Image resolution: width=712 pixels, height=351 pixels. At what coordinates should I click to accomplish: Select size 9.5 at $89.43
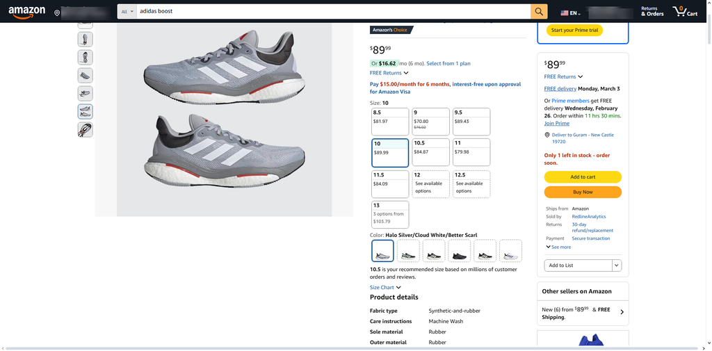pyautogui.click(x=471, y=122)
